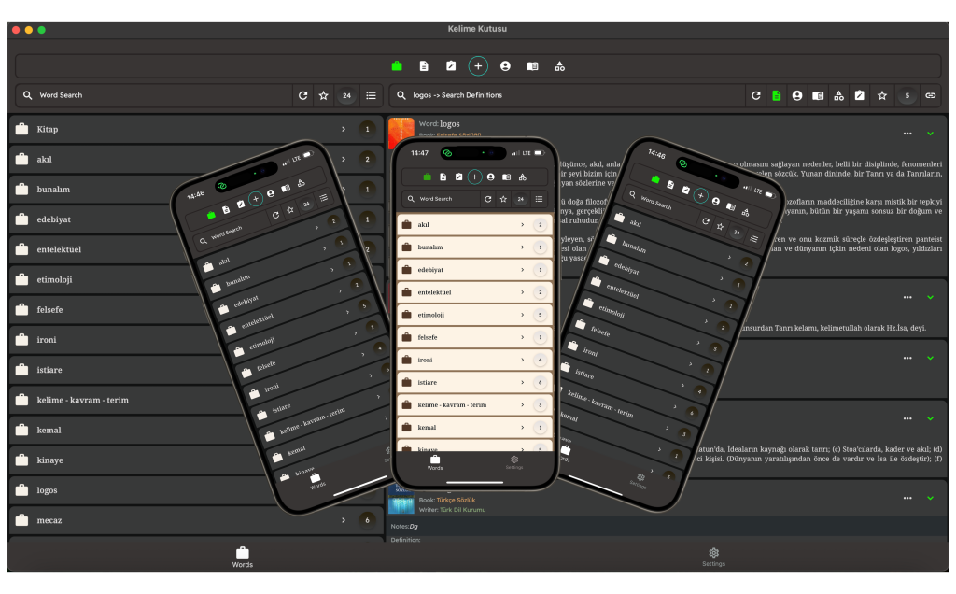Tap the list icon on the center phone search bar
The image size is (956, 594).
[x=539, y=199]
